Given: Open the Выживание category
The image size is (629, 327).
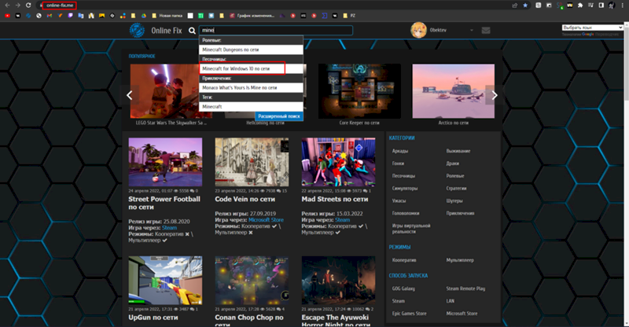Looking at the screenshot, I should [458, 151].
